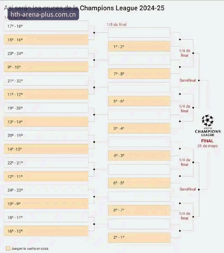Click the legend color swatch 'Juegan la vuelta en casa'
The image size is (224, 253).
8,248
